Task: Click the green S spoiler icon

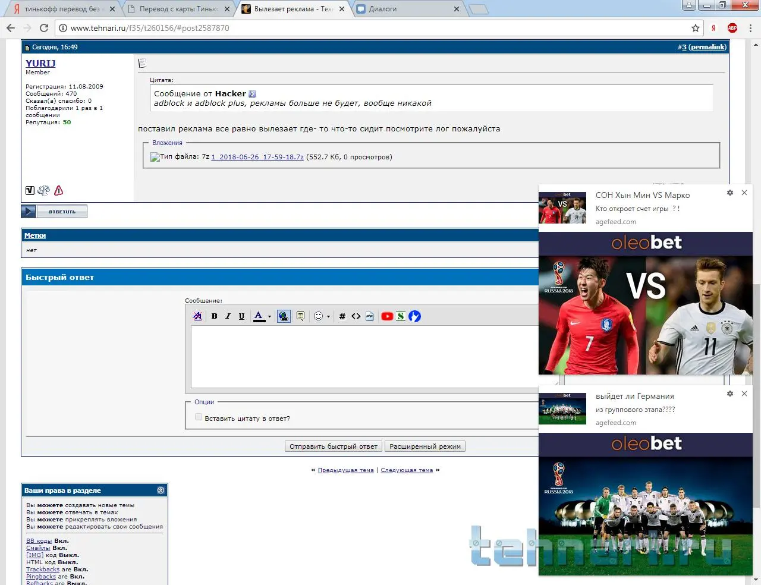Action: tap(401, 316)
